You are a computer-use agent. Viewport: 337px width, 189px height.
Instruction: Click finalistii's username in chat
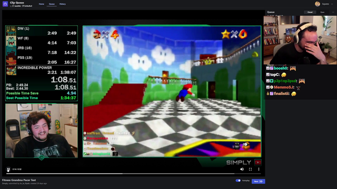click(281, 94)
